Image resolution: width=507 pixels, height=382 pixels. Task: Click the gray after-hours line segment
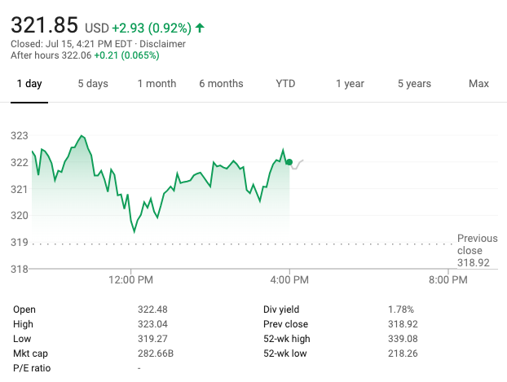(298, 164)
